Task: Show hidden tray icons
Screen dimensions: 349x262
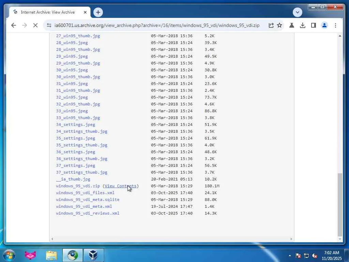Action: pos(290,256)
